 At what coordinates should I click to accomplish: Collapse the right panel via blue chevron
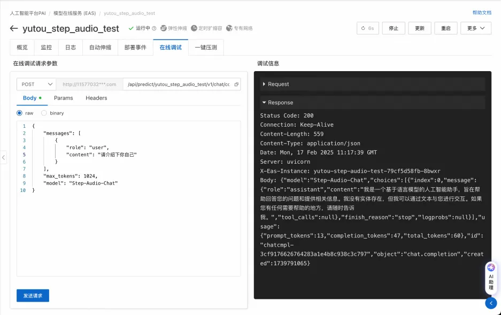pos(491,303)
